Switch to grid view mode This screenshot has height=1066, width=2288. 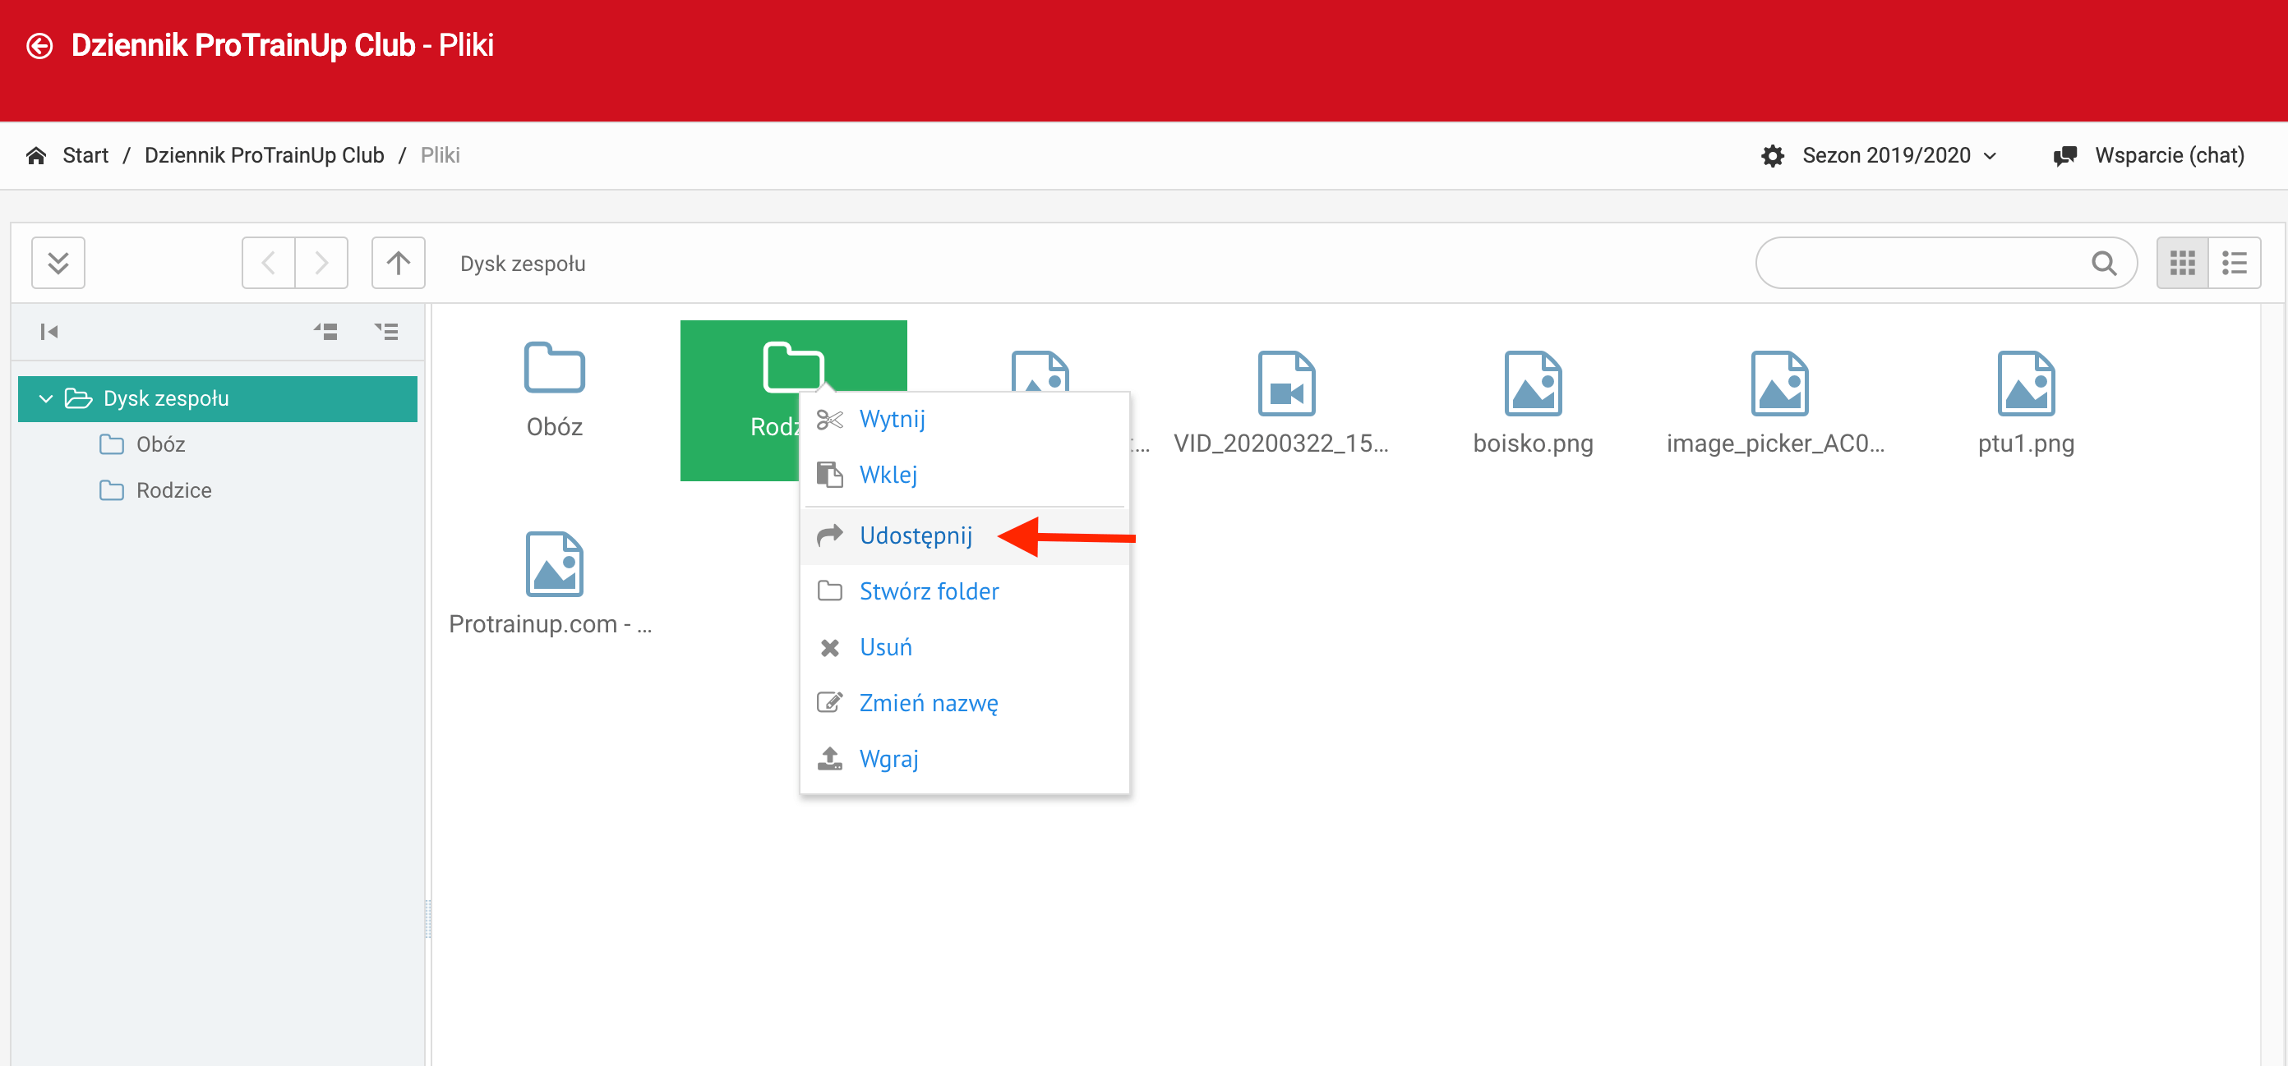[x=2182, y=263]
